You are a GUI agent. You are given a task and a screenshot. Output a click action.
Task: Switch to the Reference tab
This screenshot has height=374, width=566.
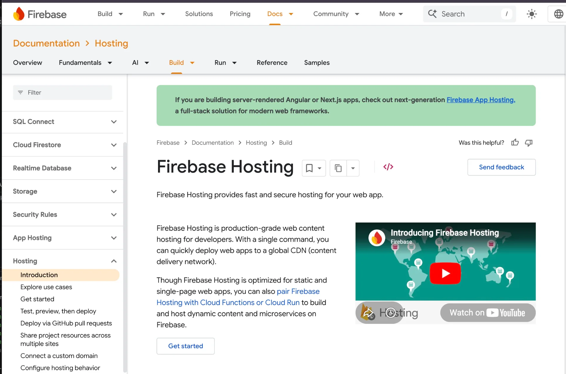coord(272,62)
